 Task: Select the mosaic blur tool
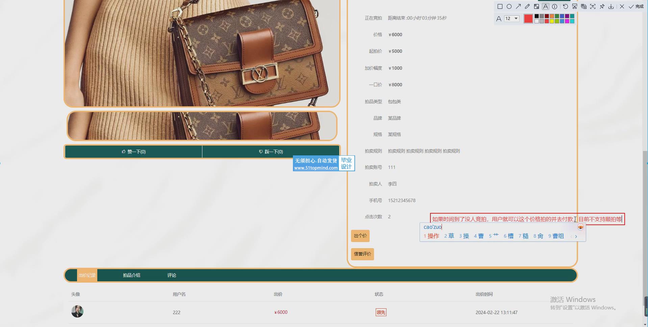(537, 6)
